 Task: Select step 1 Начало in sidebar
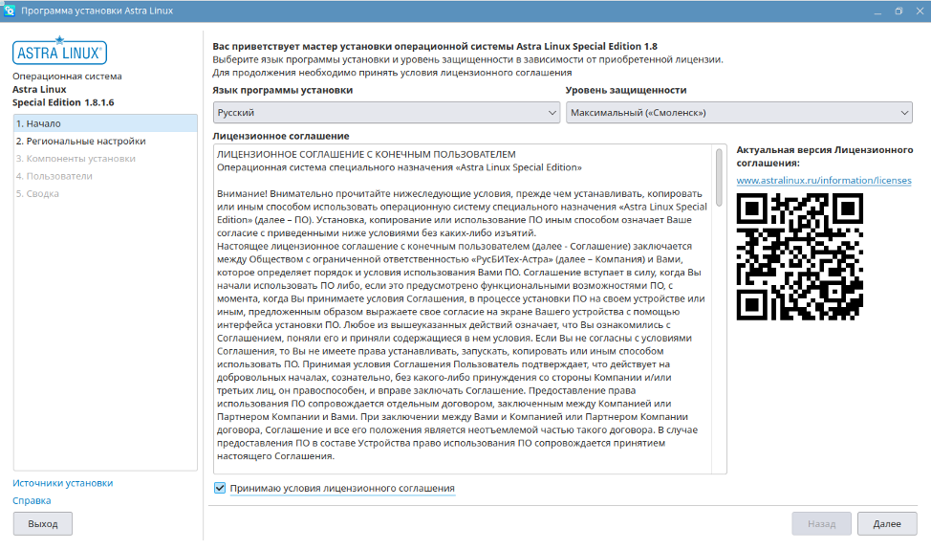coord(105,123)
